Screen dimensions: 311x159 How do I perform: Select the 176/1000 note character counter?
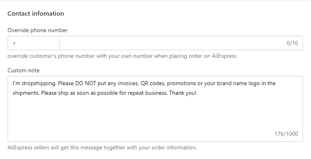[286, 134]
